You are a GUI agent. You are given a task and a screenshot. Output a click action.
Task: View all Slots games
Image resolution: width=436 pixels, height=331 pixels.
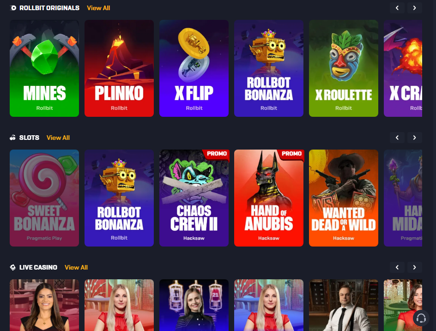click(x=58, y=138)
